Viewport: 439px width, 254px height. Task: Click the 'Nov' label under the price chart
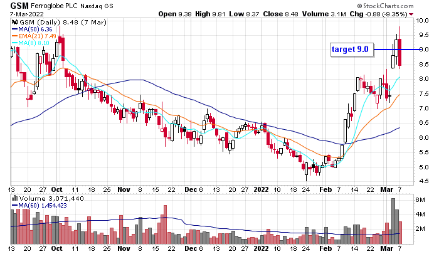pos(124,189)
